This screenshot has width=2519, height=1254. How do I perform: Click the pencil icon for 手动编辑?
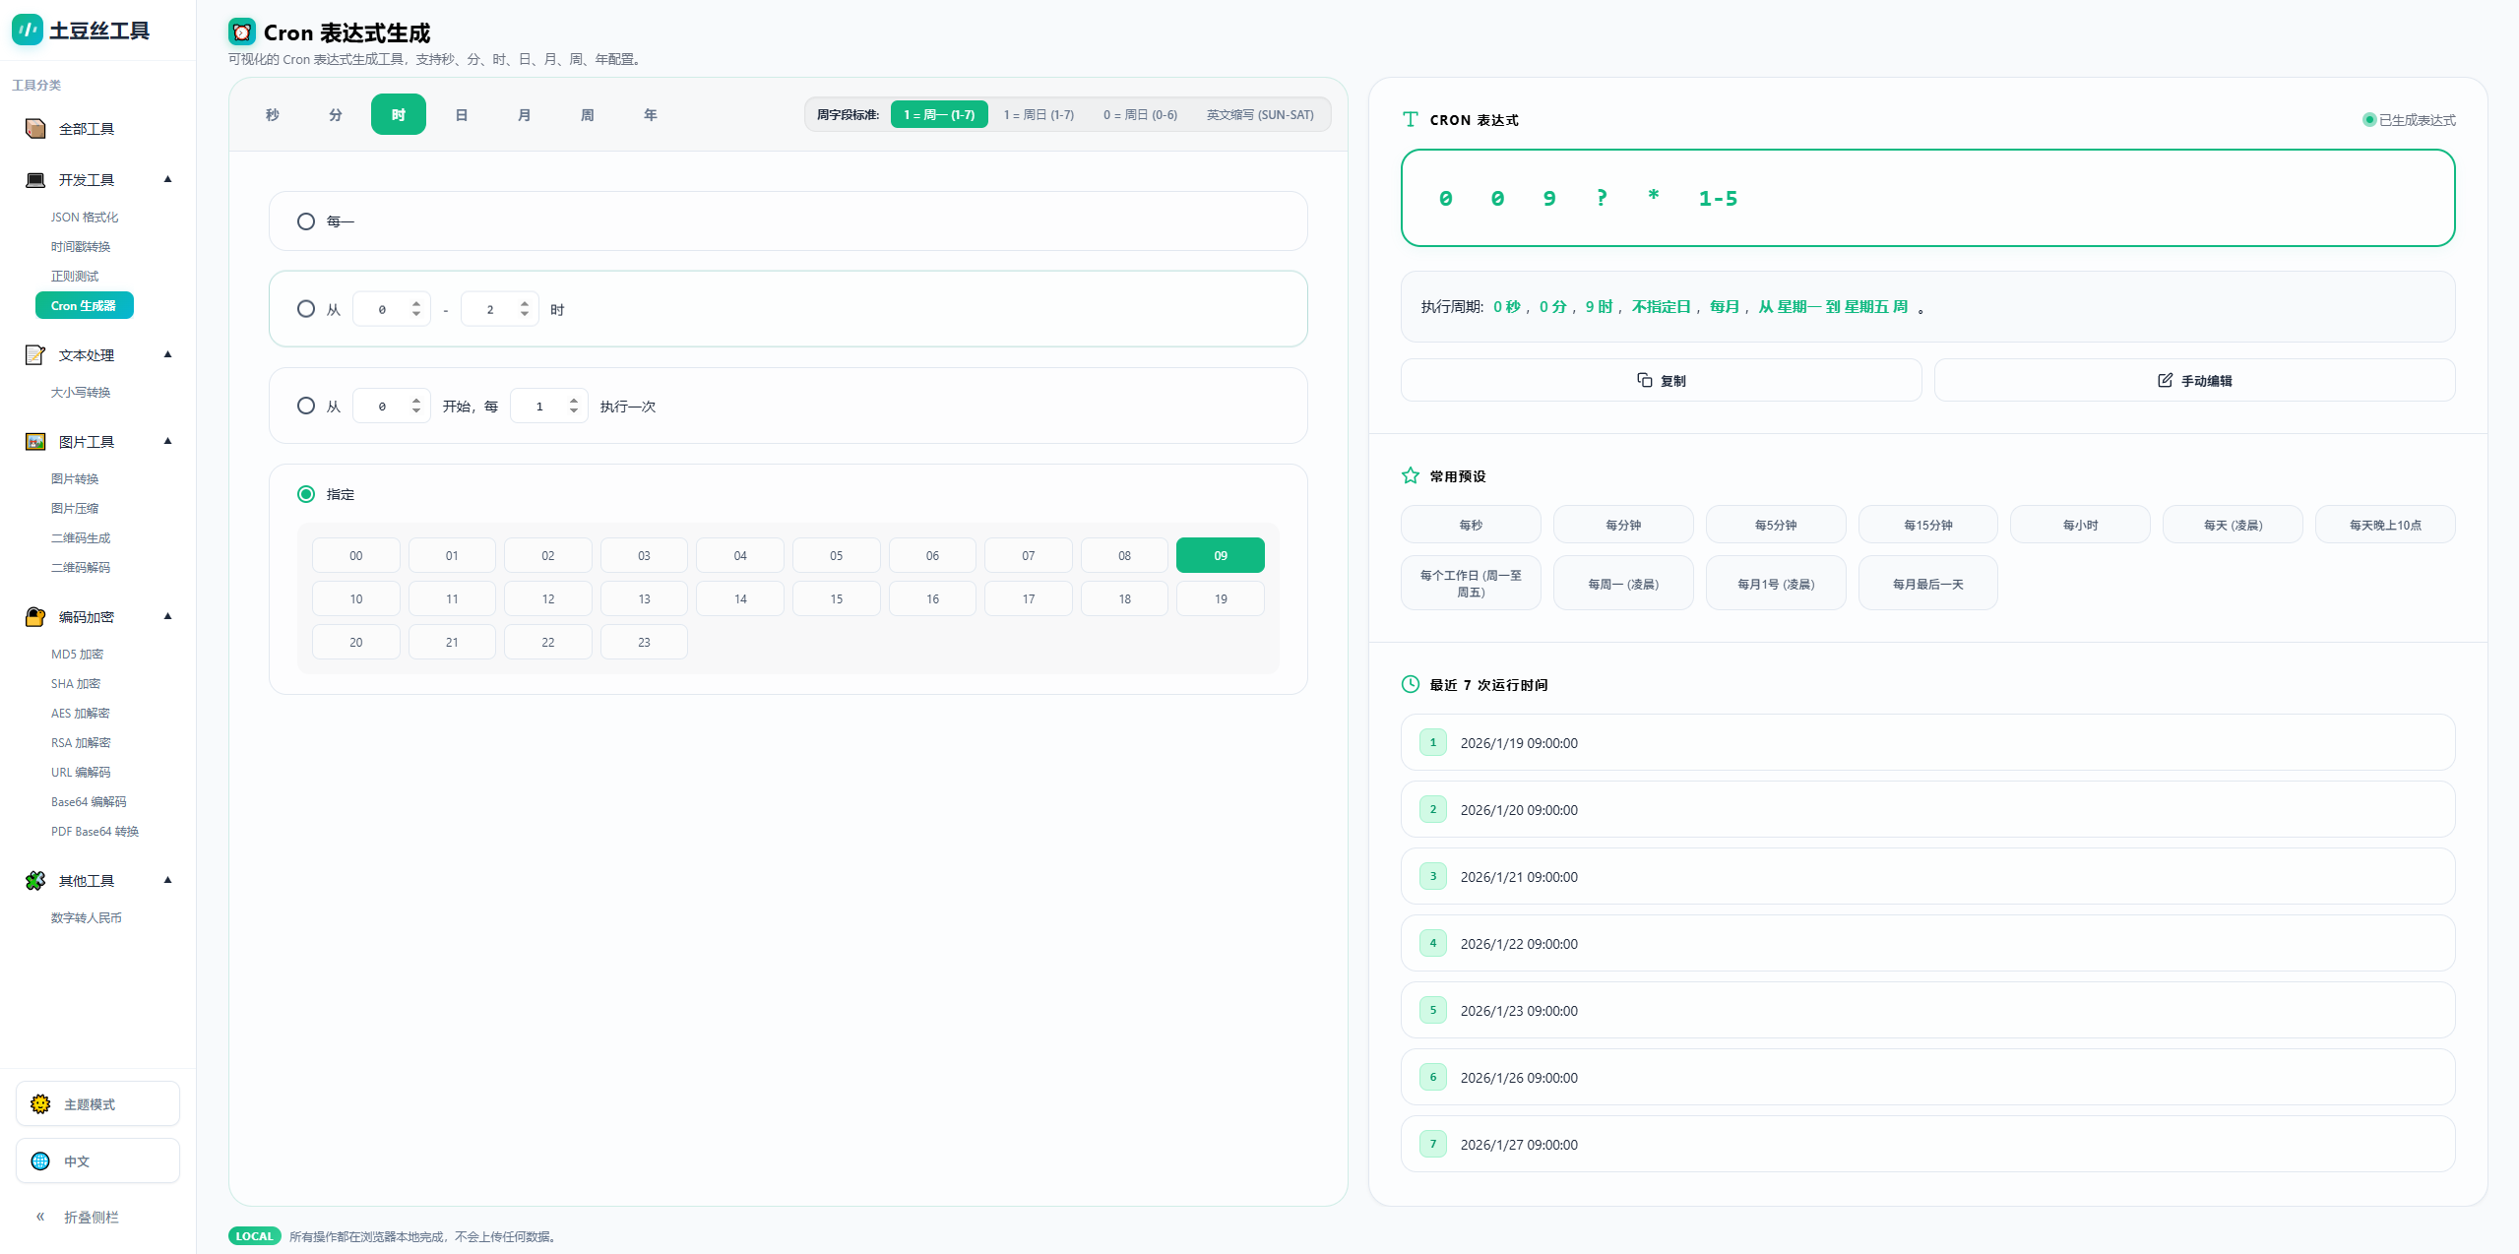2165,380
